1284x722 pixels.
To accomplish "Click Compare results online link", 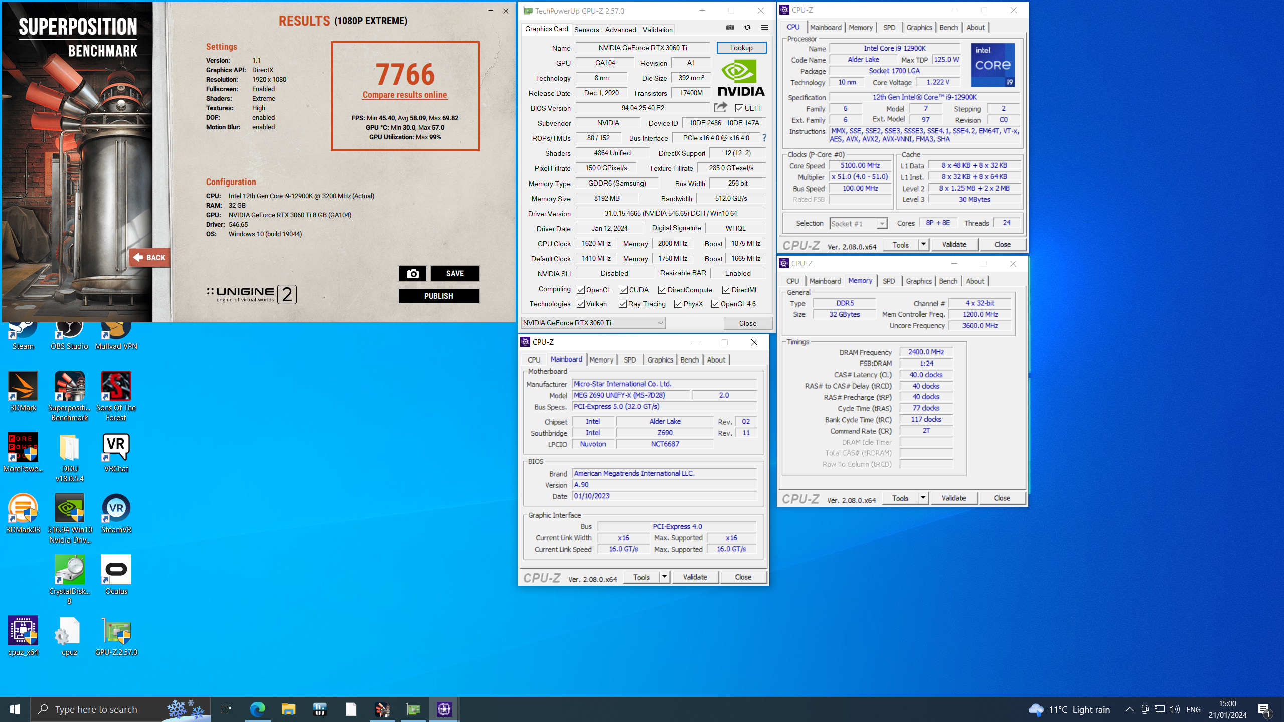I will pyautogui.click(x=405, y=95).
